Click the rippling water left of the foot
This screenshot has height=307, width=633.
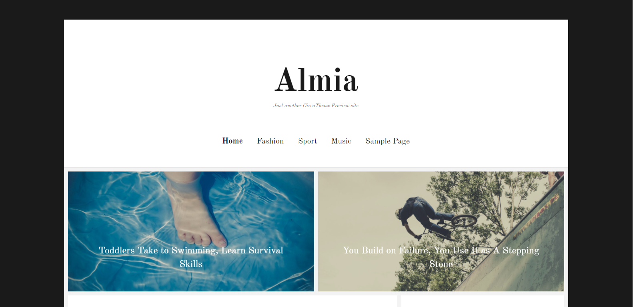click(x=120, y=208)
